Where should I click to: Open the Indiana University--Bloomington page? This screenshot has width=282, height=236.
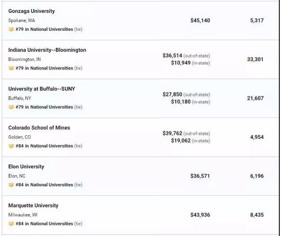(x=47, y=50)
